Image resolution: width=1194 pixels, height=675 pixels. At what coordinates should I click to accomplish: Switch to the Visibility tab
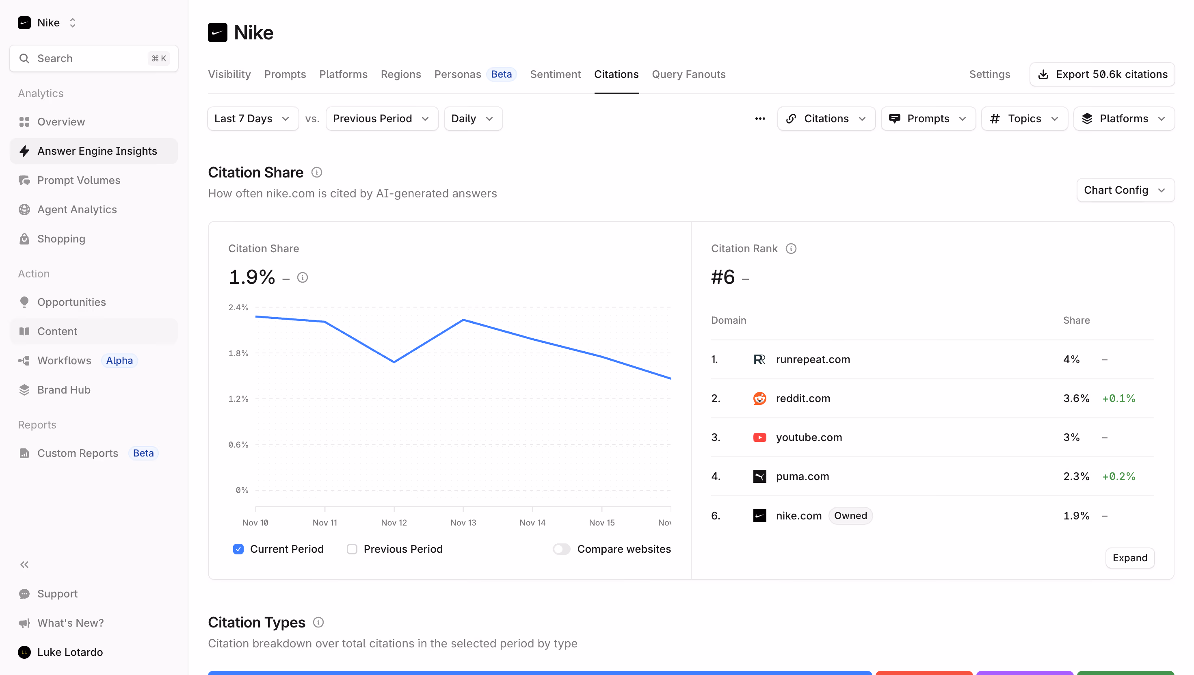coord(229,74)
